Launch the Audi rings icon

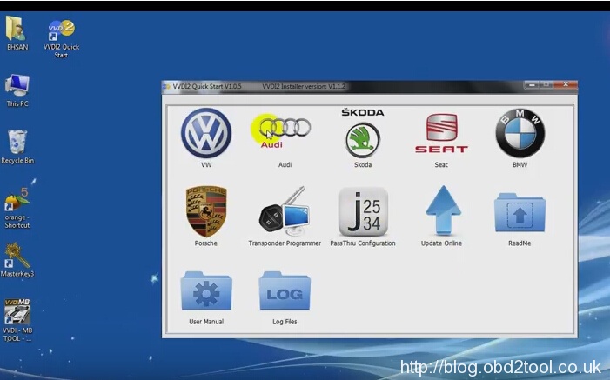[285, 132]
